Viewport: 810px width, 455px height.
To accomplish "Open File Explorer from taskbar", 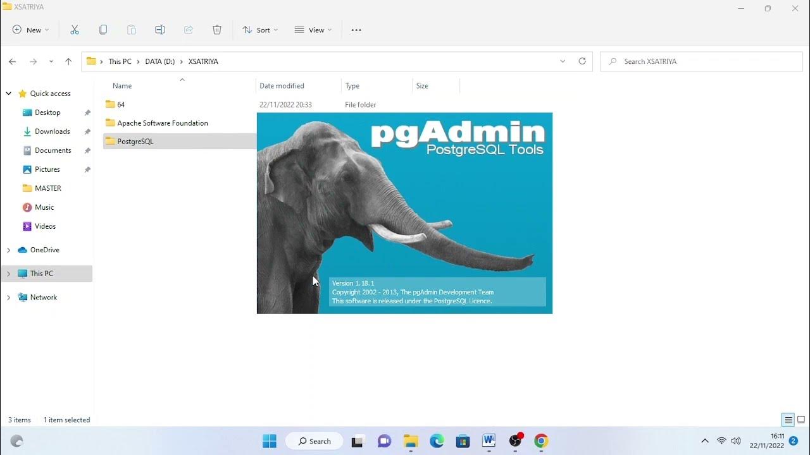I will [411, 441].
